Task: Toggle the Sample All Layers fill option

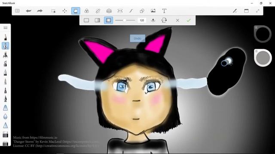Action: (153, 20)
